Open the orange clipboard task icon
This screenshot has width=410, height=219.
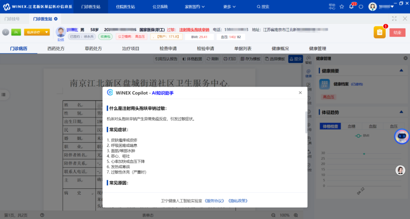tap(379, 33)
